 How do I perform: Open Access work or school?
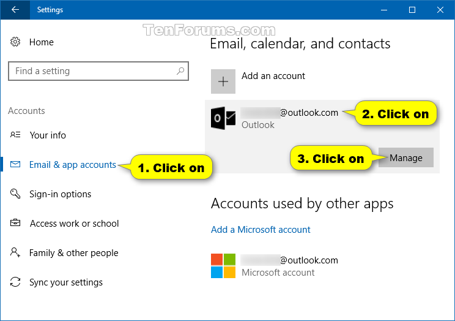tap(74, 224)
